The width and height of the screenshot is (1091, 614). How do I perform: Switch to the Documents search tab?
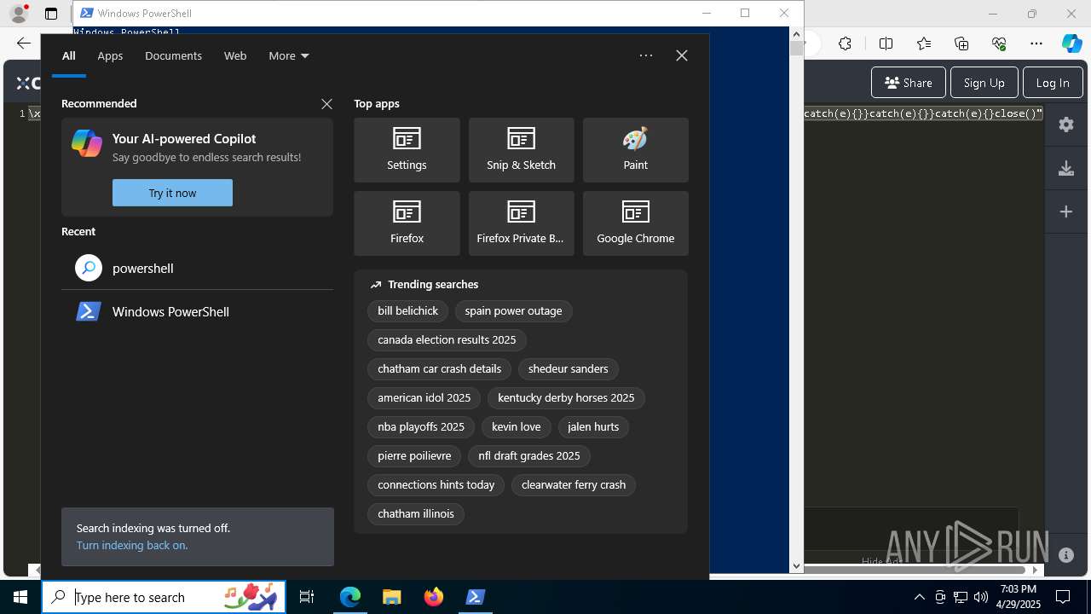173,55
